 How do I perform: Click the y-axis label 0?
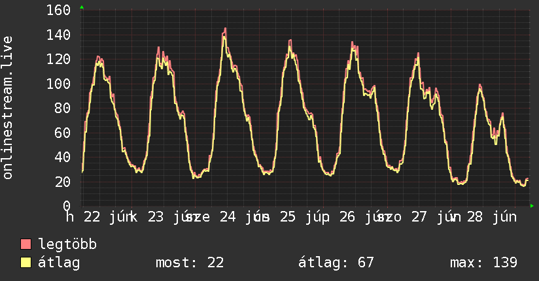click(67, 206)
